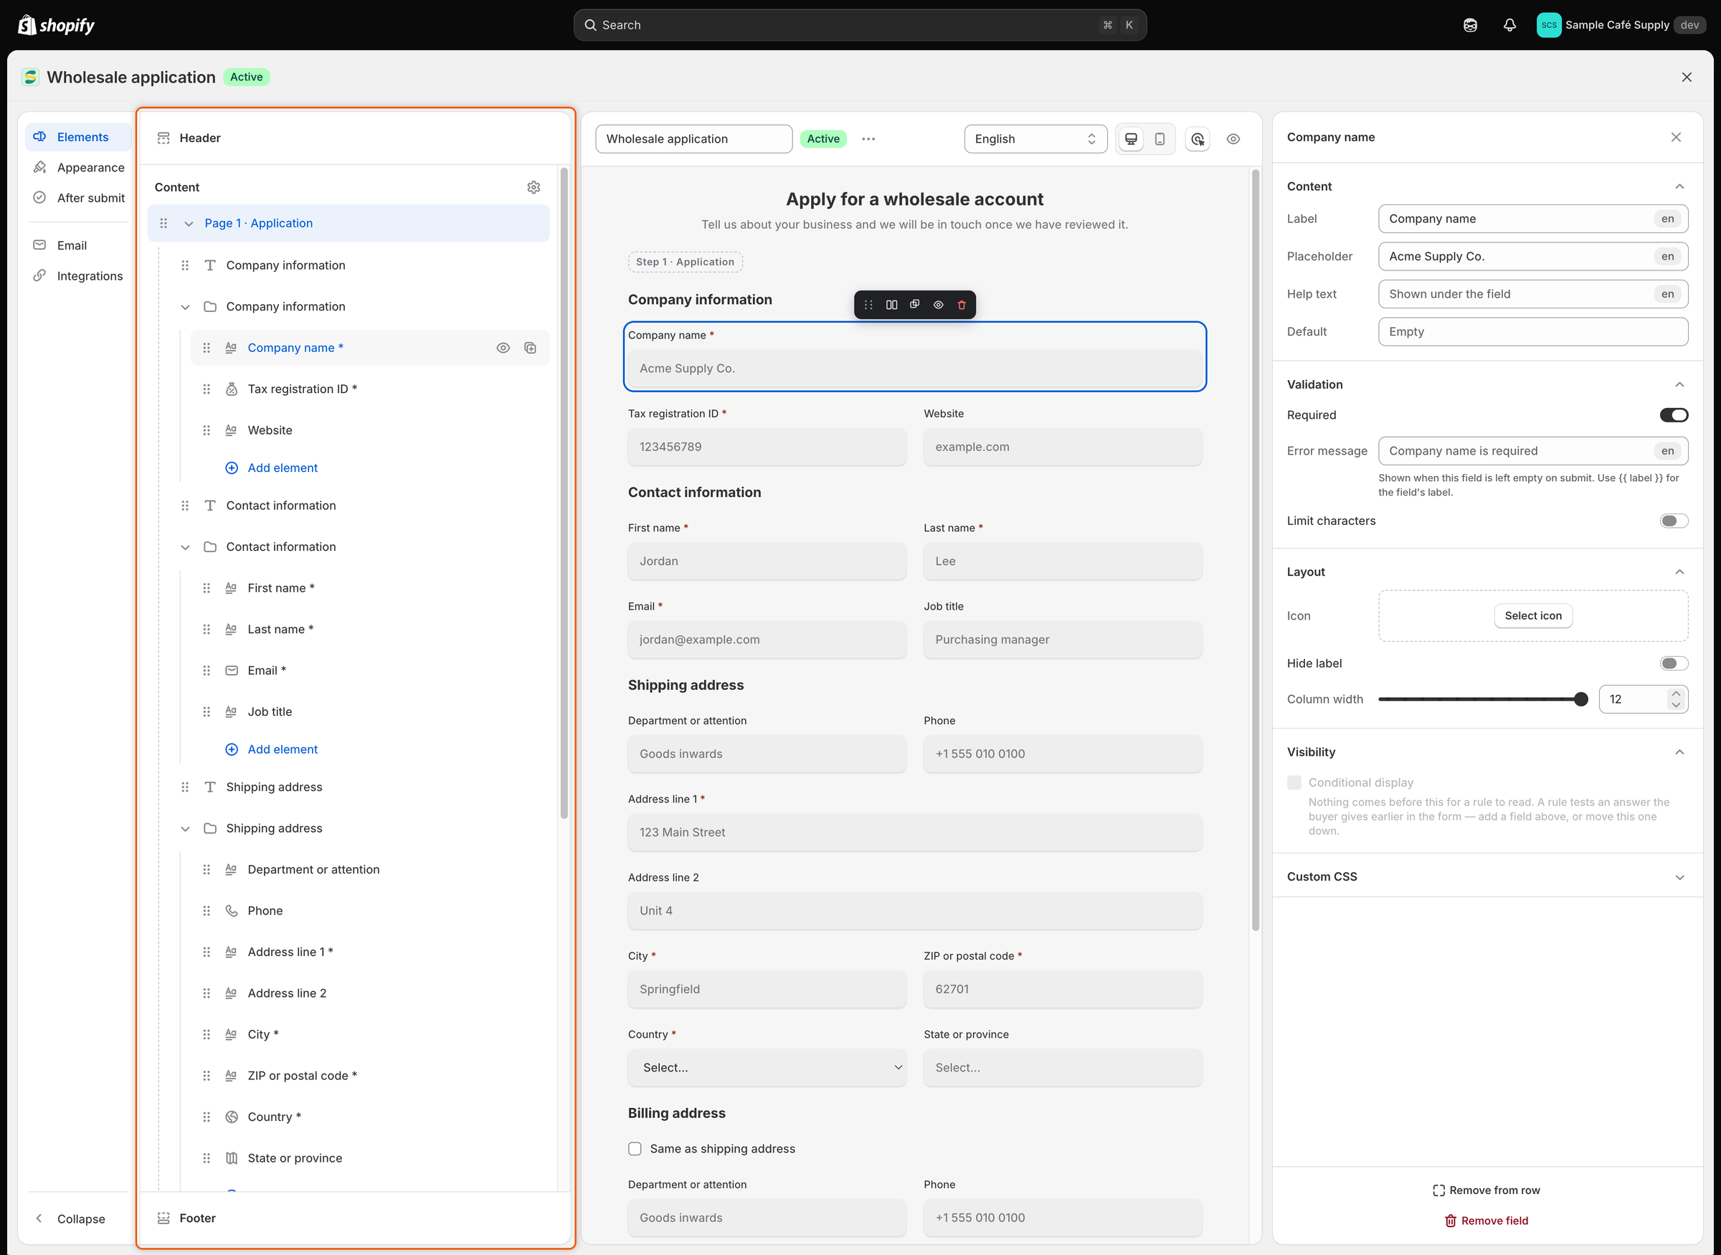Click drag handle of Tax registration ID row

[x=207, y=389]
